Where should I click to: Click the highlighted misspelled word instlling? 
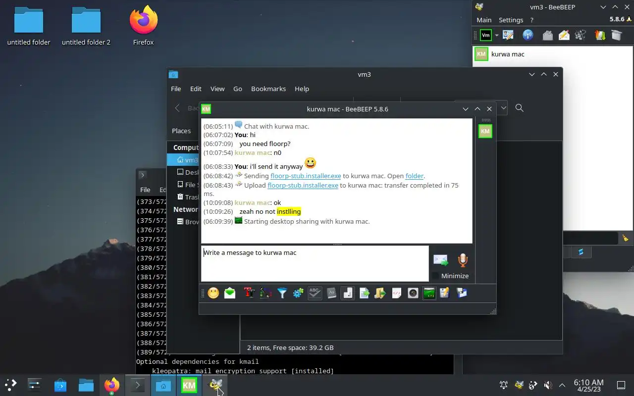tap(289, 211)
